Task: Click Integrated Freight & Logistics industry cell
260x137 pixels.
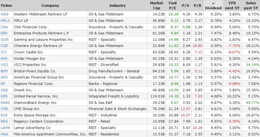Action: [114, 96]
